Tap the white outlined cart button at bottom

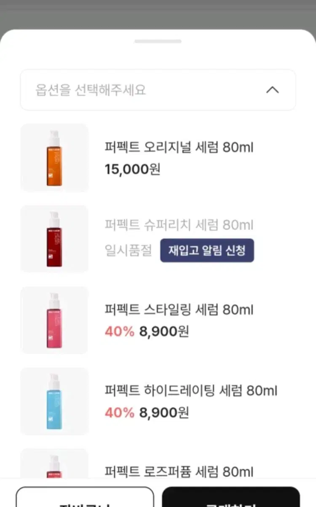85,497
